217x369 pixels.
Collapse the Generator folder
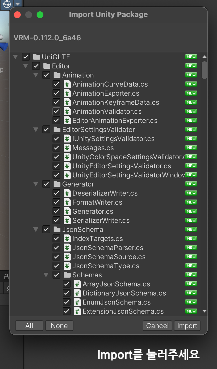36,184
